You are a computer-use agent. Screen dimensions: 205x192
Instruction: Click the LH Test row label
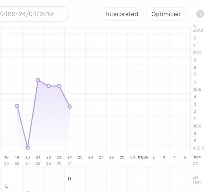pyautogui.click(x=196, y=180)
